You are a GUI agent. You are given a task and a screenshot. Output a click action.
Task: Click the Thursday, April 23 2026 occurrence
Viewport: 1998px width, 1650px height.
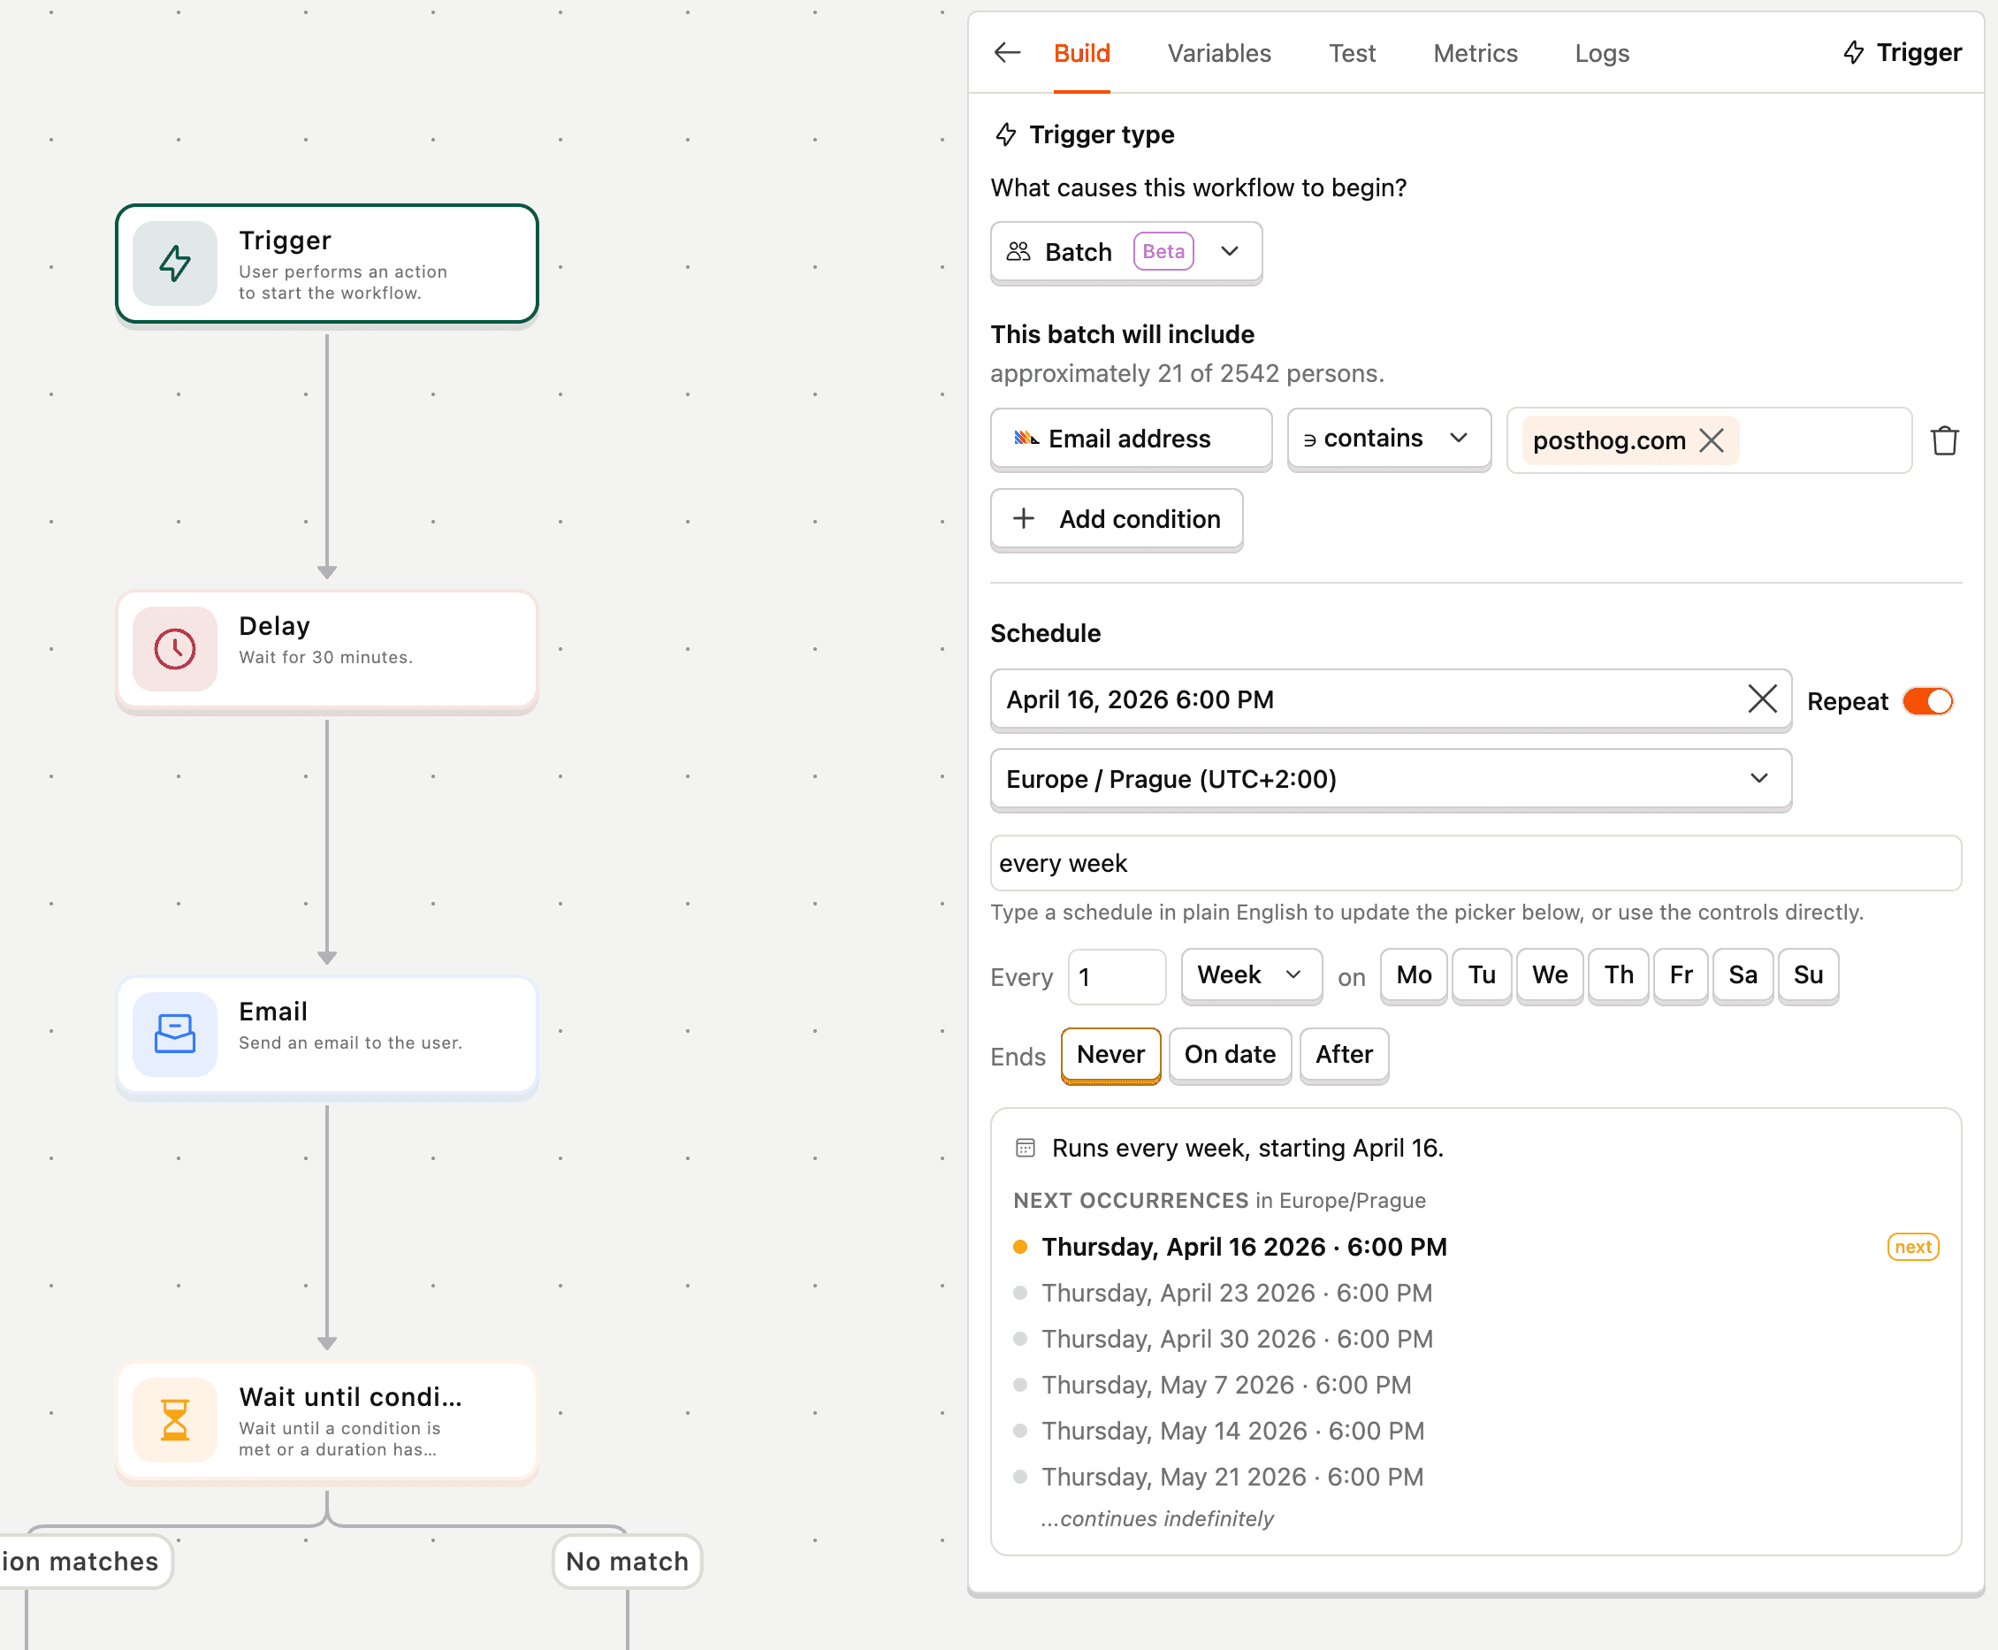point(1237,1293)
